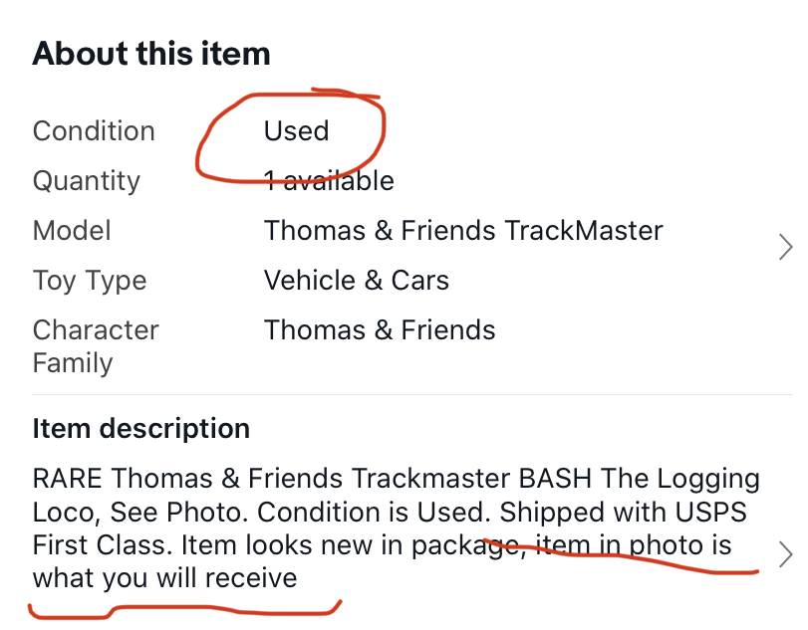
Task: Click the About this item heading
Action: coord(151,54)
